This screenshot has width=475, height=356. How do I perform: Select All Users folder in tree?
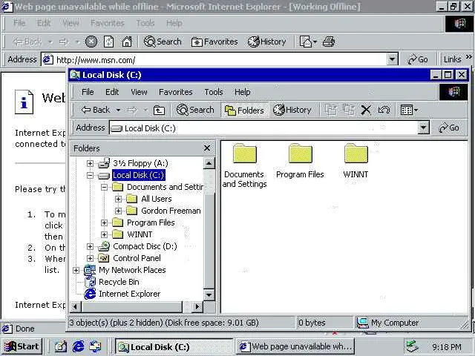coord(157,199)
